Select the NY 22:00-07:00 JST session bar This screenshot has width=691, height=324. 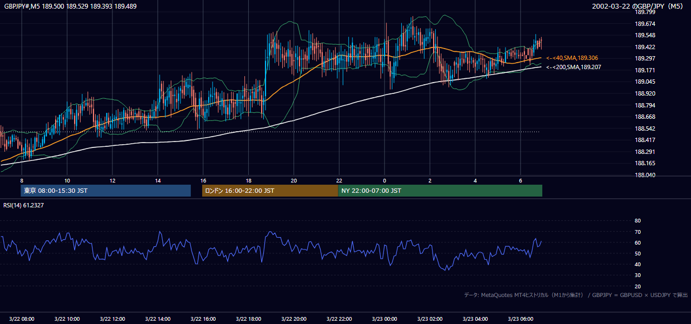[440, 191]
